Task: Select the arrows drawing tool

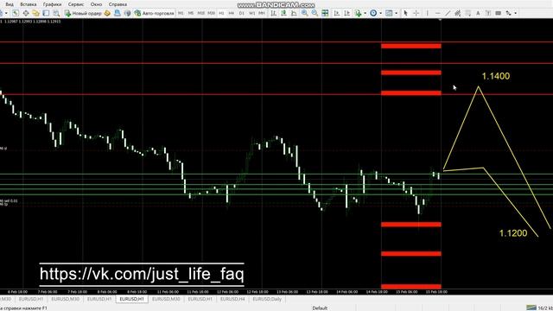Action: click(x=508, y=13)
